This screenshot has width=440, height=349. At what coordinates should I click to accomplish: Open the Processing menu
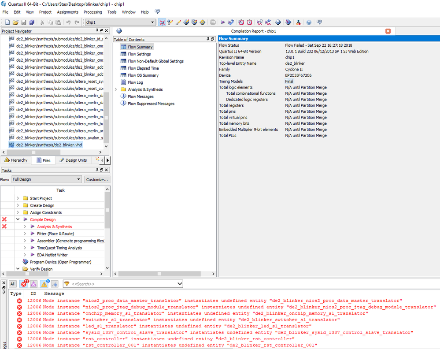[x=92, y=12]
